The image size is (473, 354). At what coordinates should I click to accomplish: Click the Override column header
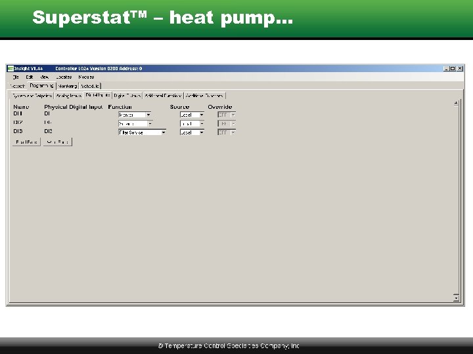(220, 107)
